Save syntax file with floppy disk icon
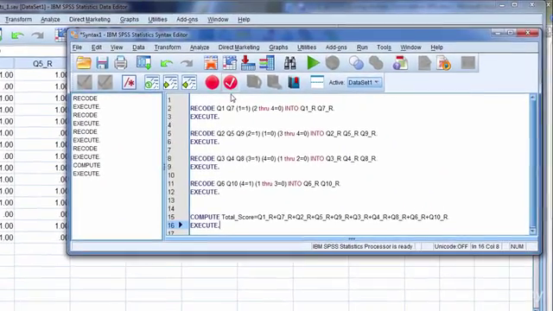 [x=102, y=63]
